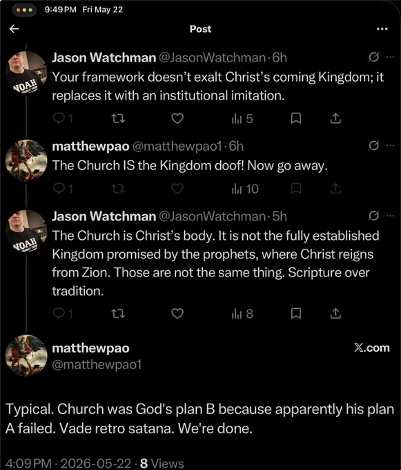Viewport: 401px width, 470px height.
Task: Open the three-dot menu beside Post title
Action: click(382, 29)
